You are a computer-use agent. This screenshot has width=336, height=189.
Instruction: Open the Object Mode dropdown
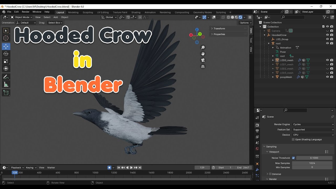[x=21, y=17]
